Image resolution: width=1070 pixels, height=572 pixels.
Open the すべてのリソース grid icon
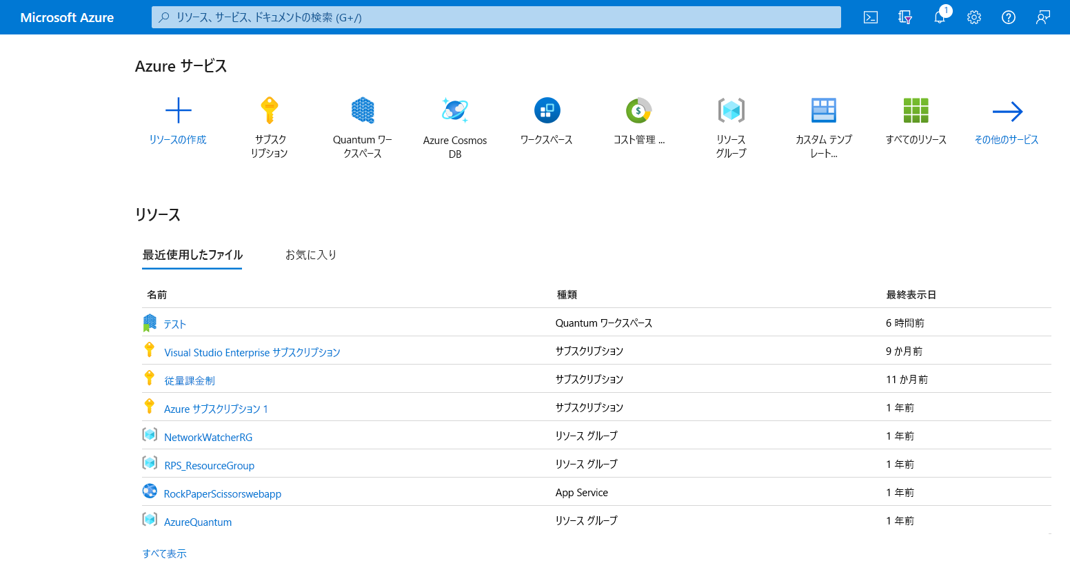click(916, 110)
